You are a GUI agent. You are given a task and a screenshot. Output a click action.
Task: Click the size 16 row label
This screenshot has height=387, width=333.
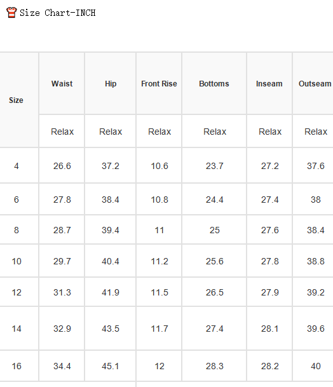[17, 366]
